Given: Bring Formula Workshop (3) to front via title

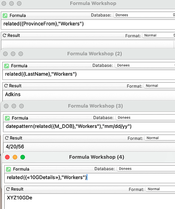Looking at the screenshot, I should pos(95,106).
